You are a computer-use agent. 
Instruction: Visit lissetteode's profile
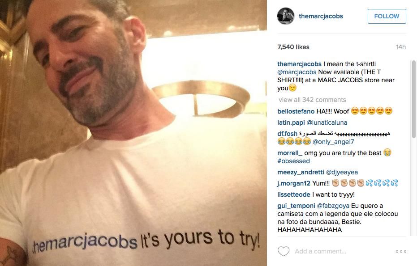[x=294, y=194]
